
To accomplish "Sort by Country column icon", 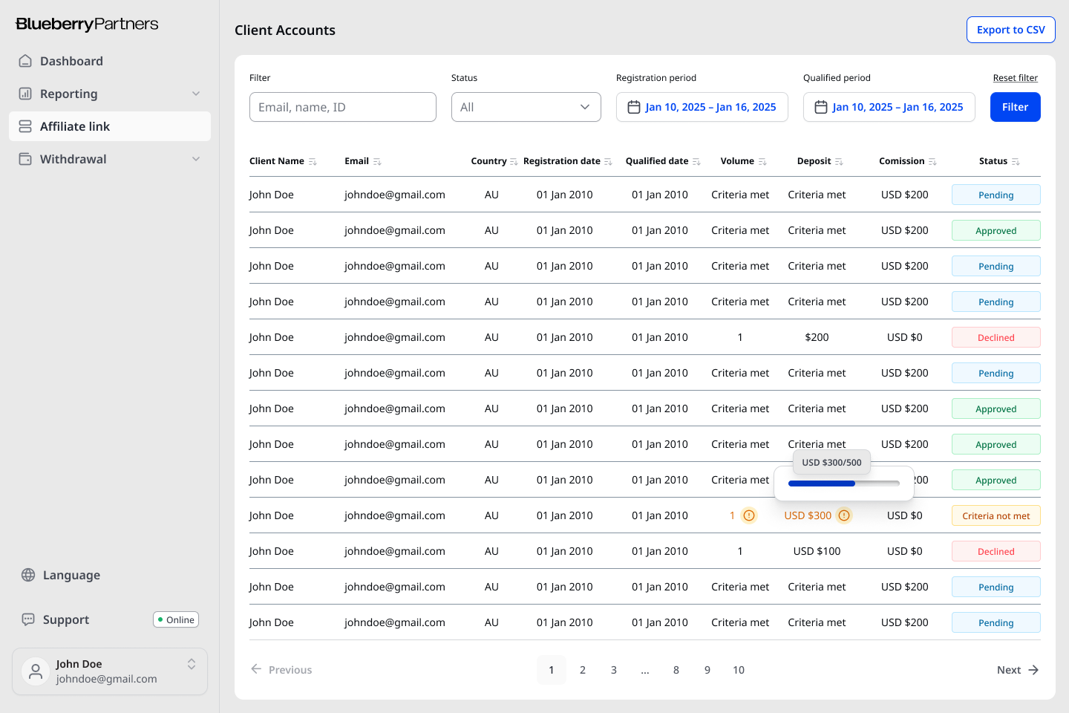I will (x=514, y=162).
